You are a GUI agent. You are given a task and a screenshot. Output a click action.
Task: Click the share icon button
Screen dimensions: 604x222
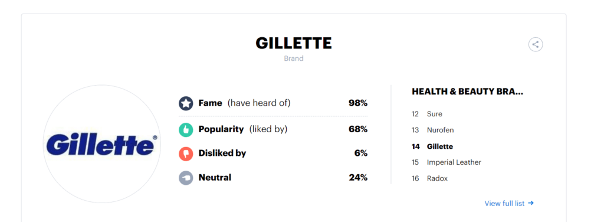click(x=535, y=44)
